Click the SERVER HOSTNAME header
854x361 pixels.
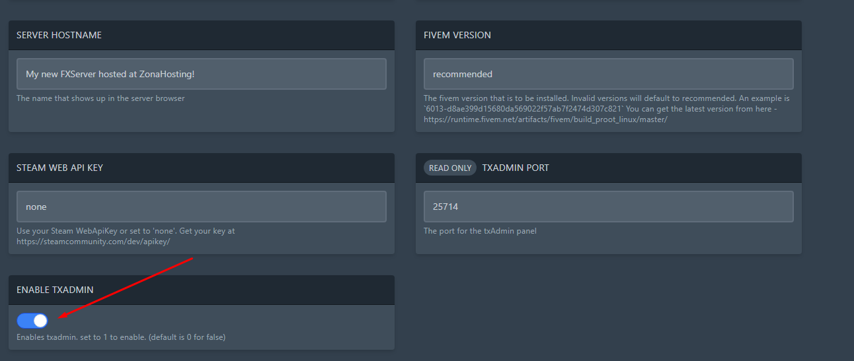59,35
